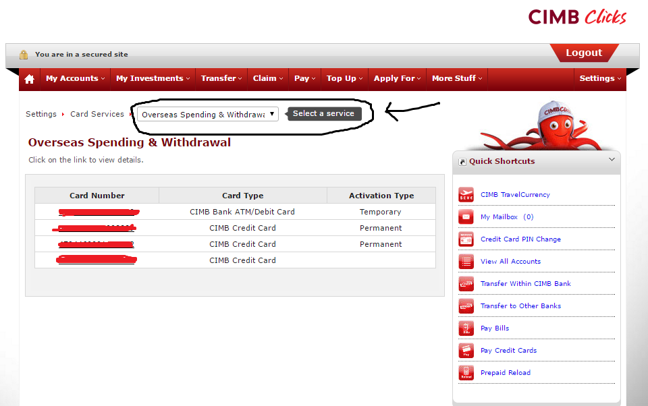Click the CIMB Clicks logo
The width and height of the screenshot is (648, 406).
(x=577, y=17)
